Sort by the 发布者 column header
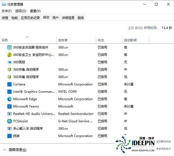The width and height of the screenshot is (174, 156). click(x=63, y=40)
